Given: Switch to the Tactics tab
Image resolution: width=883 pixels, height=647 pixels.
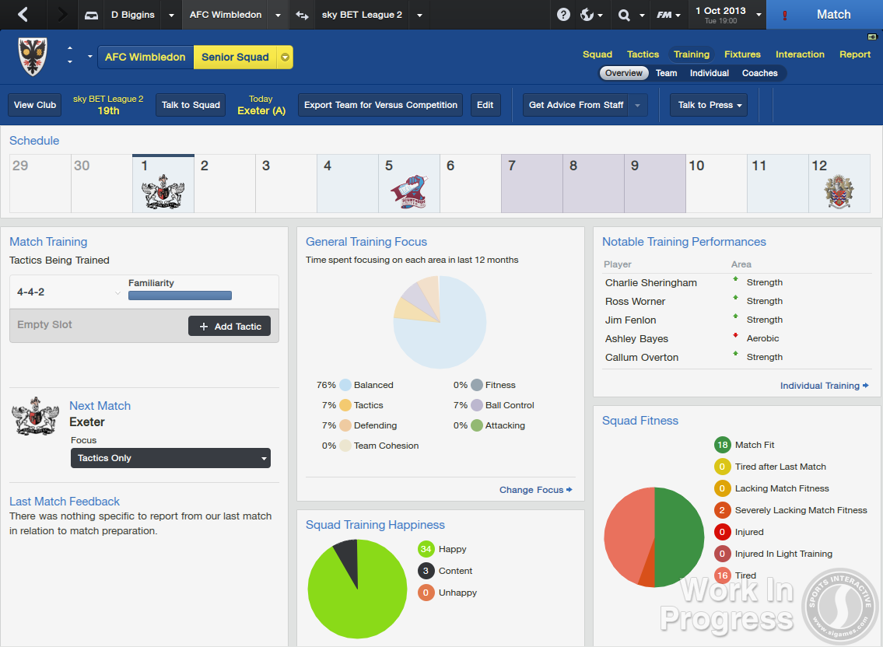Looking at the screenshot, I should click(x=643, y=54).
